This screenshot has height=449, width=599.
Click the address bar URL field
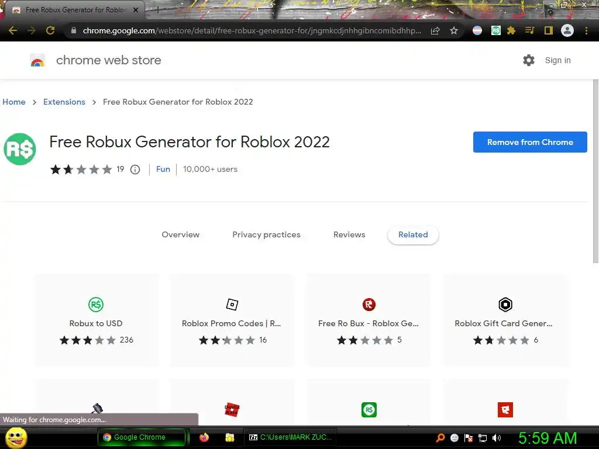[252, 30]
